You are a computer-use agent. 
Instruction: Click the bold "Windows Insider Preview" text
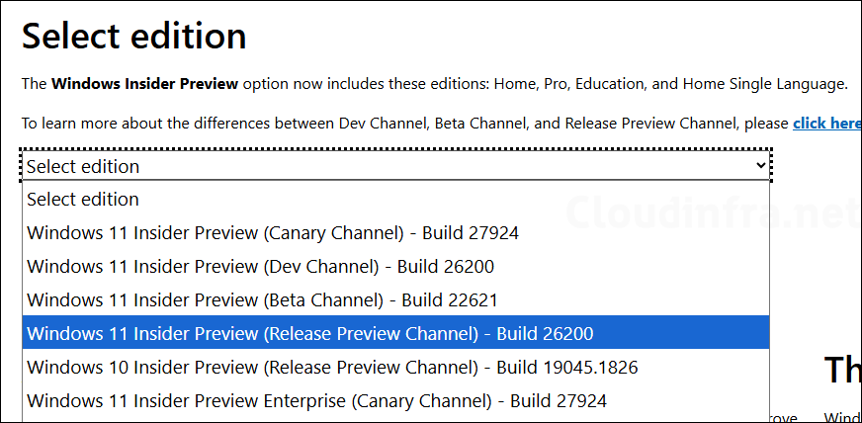click(144, 84)
